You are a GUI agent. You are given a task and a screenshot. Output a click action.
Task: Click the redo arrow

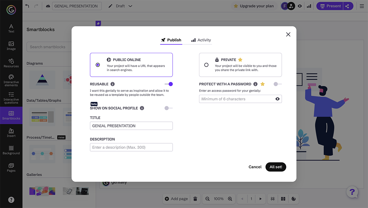tap(36, 6)
